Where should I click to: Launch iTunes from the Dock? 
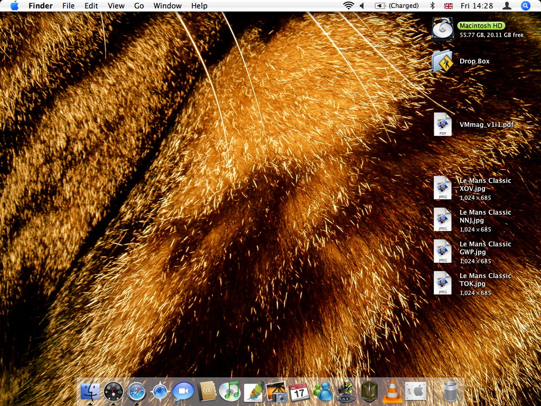230,392
